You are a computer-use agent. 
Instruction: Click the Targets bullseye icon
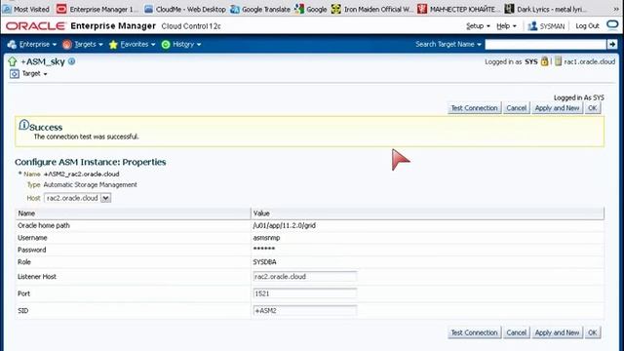point(67,45)
